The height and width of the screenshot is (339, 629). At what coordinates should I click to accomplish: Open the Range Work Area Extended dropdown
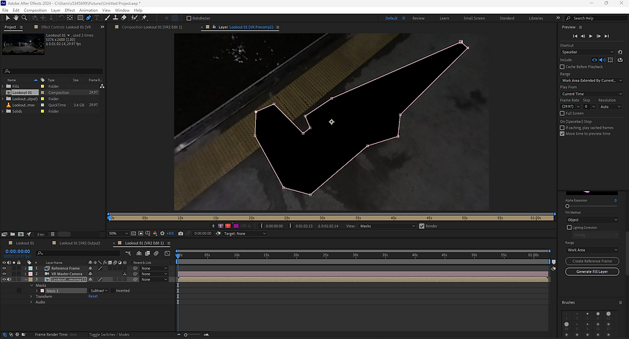[x=591, y=80]
